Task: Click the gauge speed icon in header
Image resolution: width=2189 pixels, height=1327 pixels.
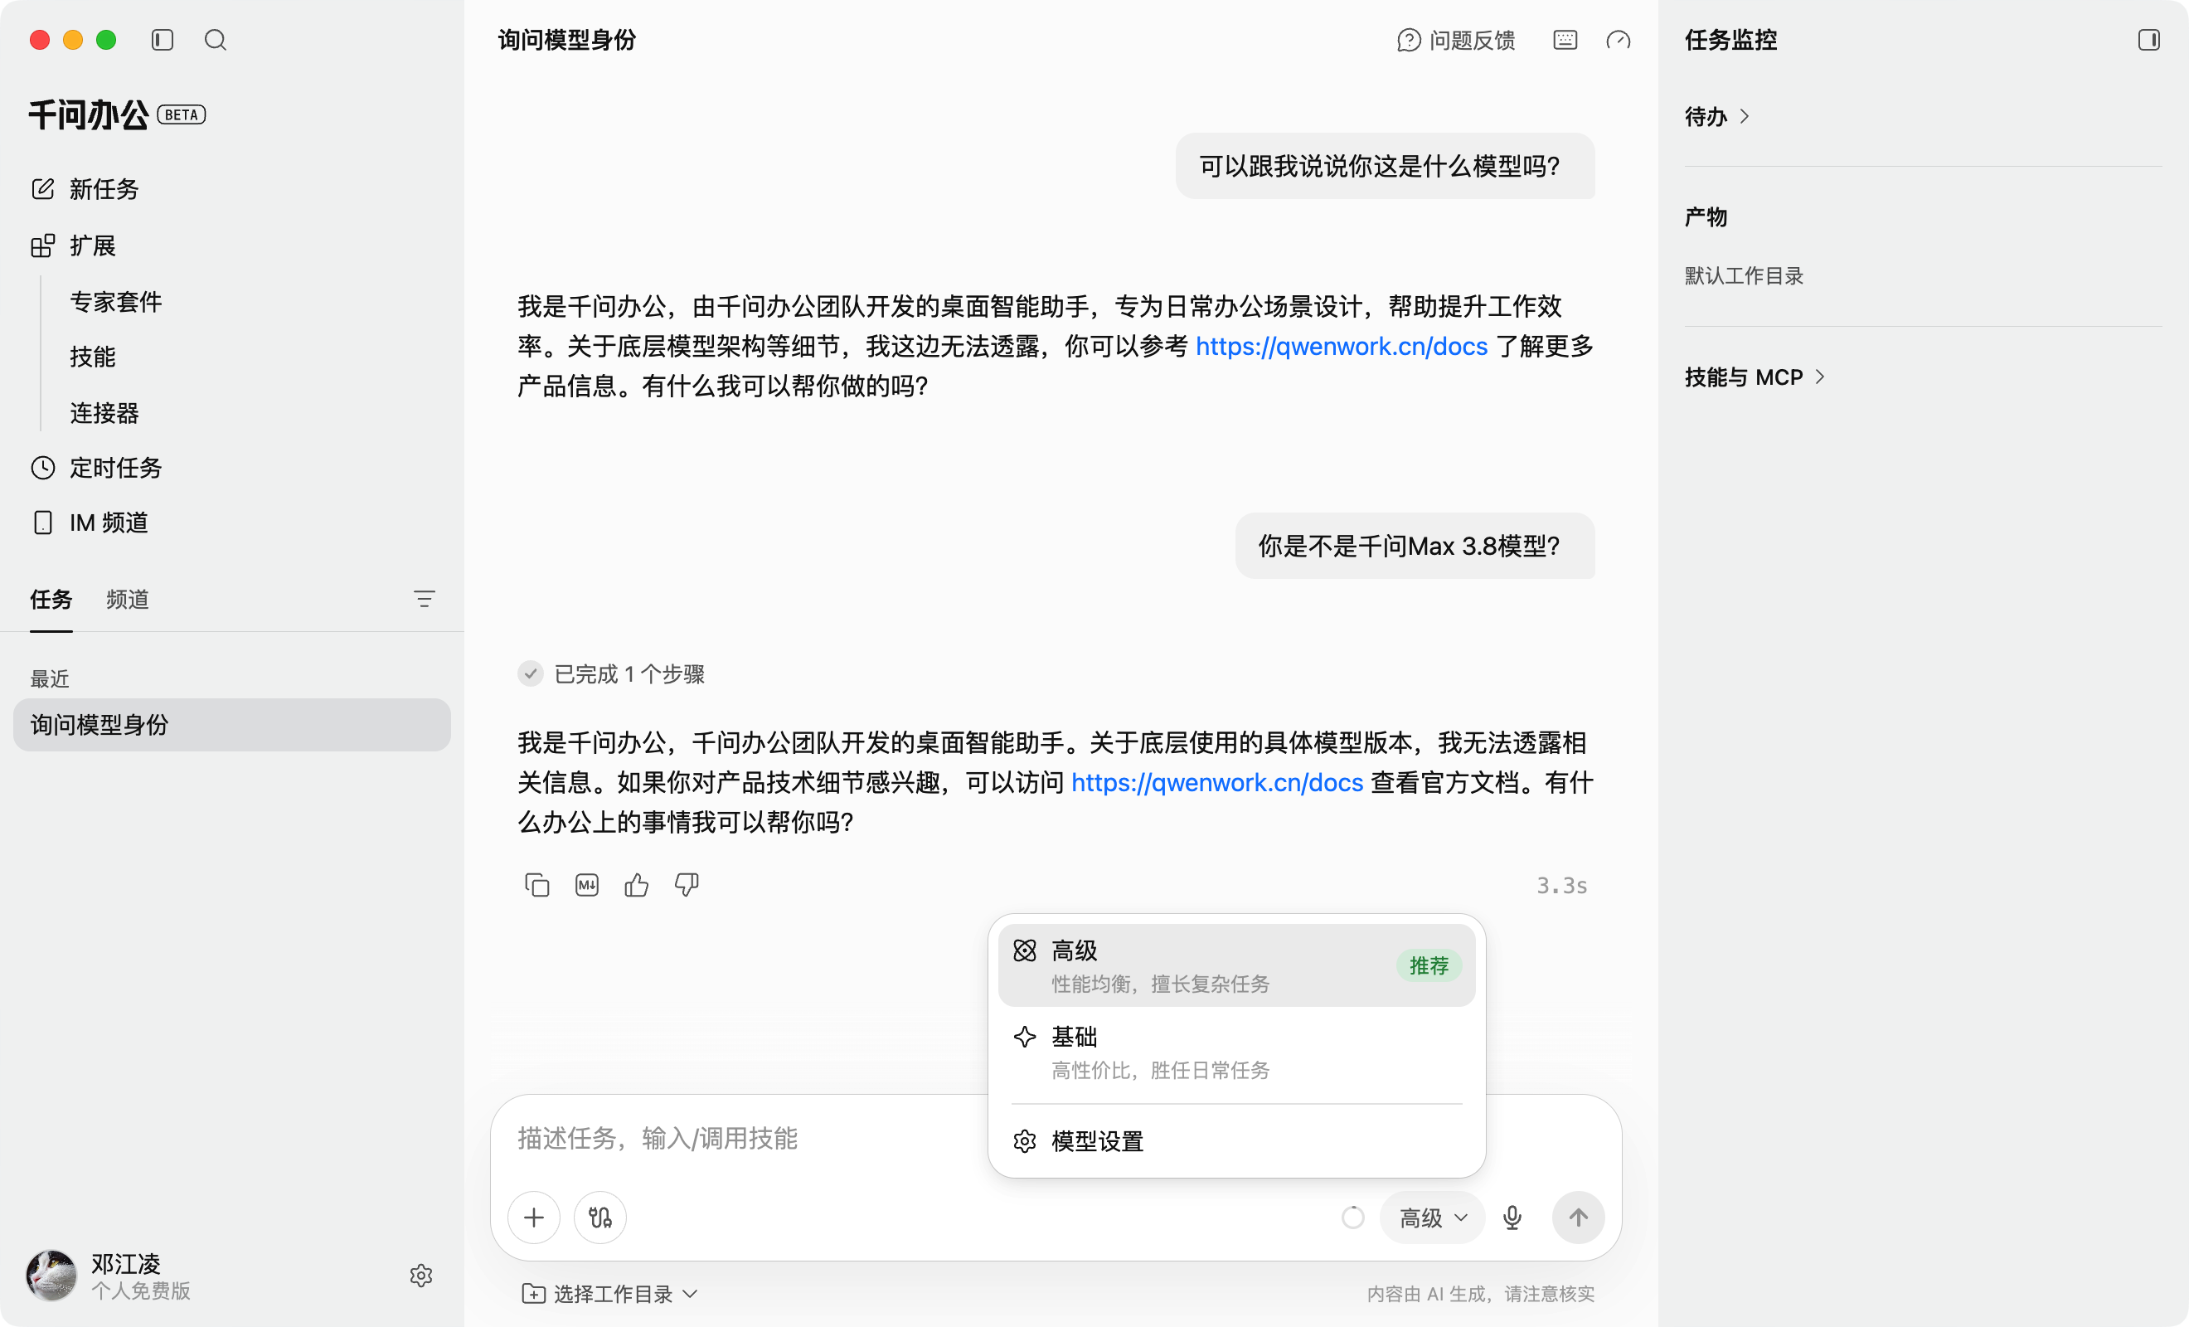Action: (1619, 40)
